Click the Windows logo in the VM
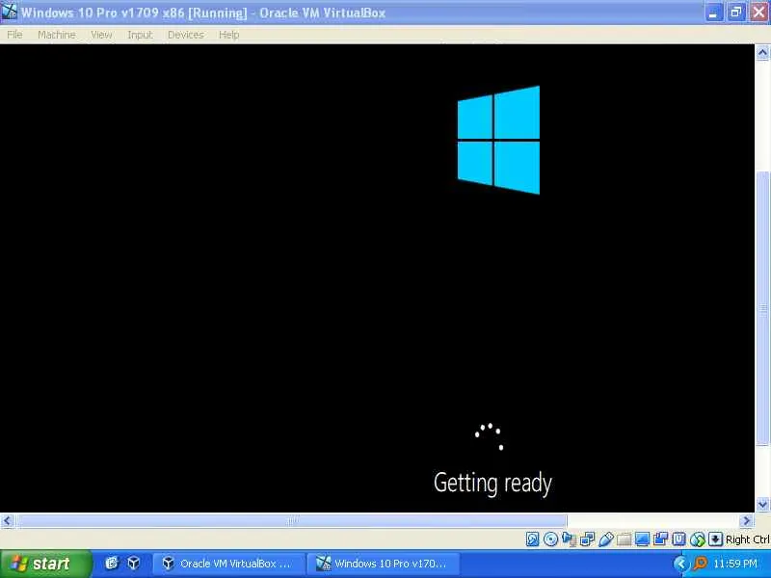This screenshot has height=578, width=771. point(498,140)
